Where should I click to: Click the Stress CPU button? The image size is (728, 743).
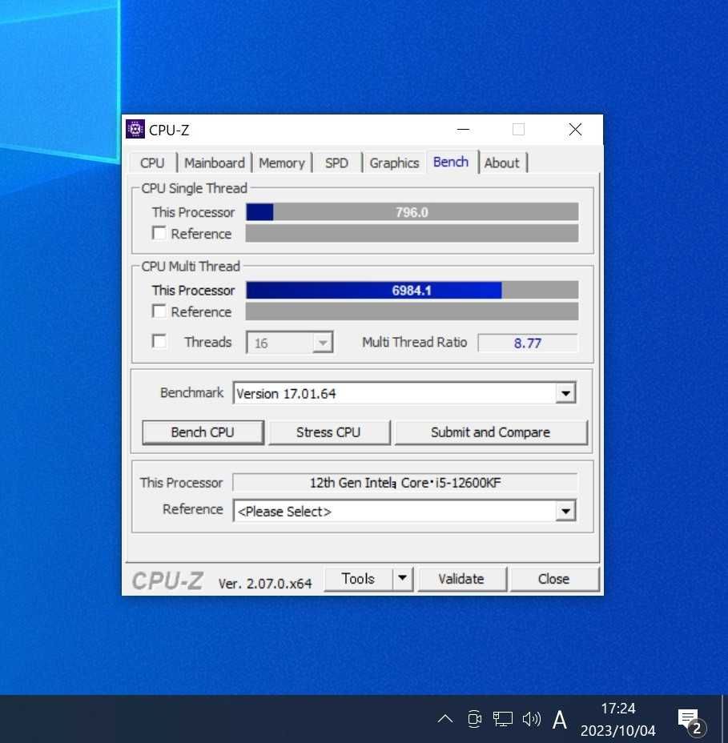(x=329, y=432)
